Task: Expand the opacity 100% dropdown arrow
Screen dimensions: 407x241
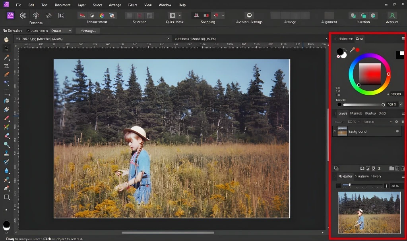Action: click(x=401, y=104)
